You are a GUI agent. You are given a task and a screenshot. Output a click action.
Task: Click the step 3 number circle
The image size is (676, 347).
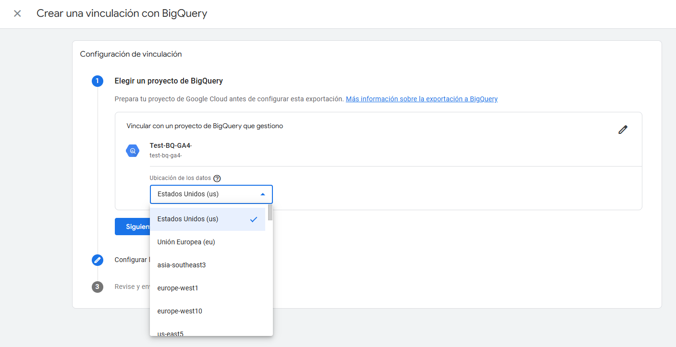tap(98, 287)
